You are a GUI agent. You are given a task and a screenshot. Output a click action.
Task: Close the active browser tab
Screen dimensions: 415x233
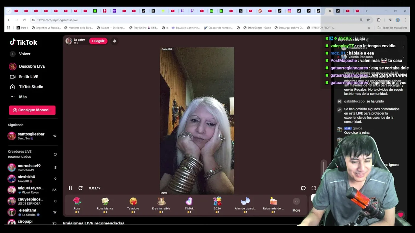[x=330, y=11]
